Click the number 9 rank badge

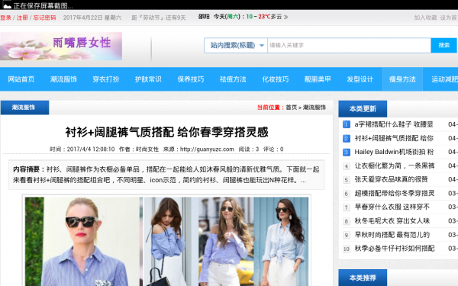[346, 235]
